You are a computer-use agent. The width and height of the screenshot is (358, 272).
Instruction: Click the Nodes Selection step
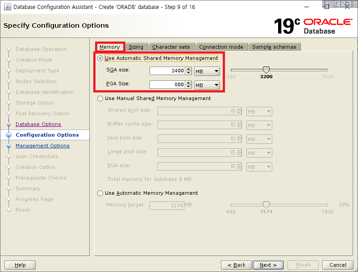[36, 81]
